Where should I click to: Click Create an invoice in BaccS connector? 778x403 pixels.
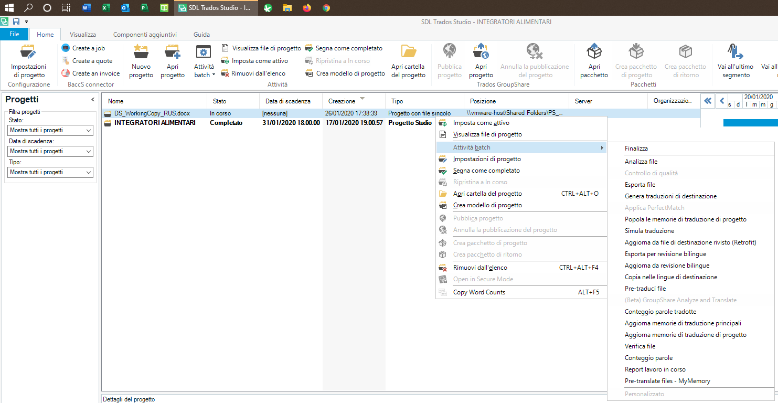[90, 73]
